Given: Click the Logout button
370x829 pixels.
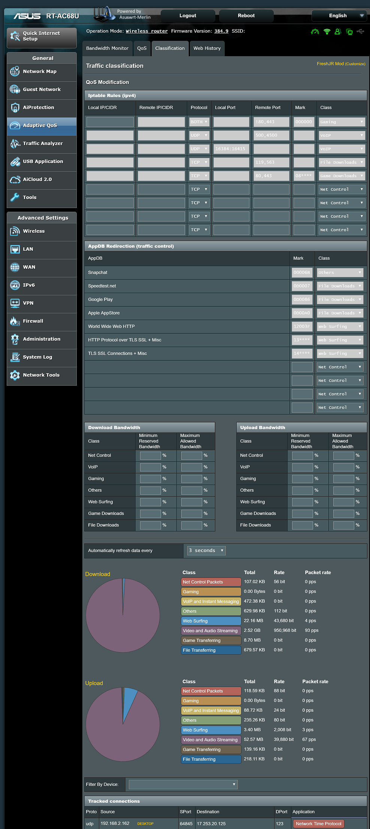Looking at the screenshot, I should (188, 16).
